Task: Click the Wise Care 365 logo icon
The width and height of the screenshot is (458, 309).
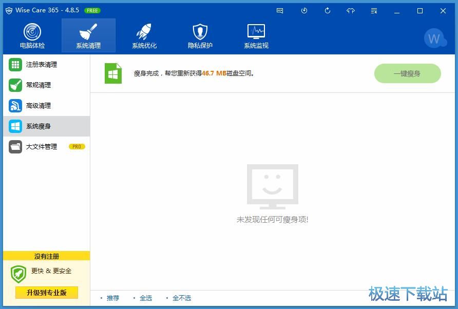Action: pyautogui.click(x=9, y=11)
